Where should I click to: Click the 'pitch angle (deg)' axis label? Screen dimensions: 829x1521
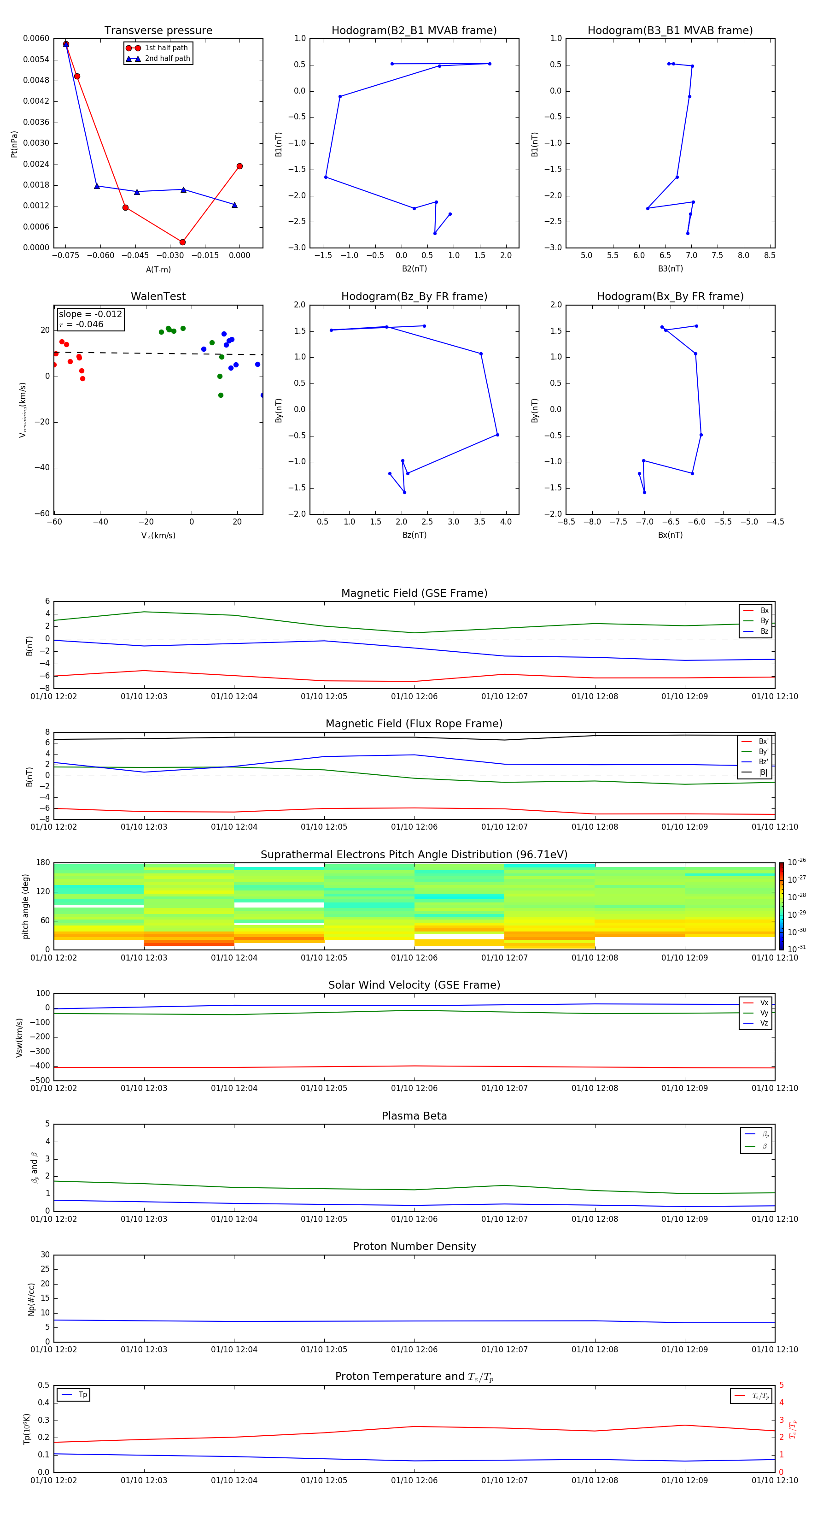[x=25, y=906]
